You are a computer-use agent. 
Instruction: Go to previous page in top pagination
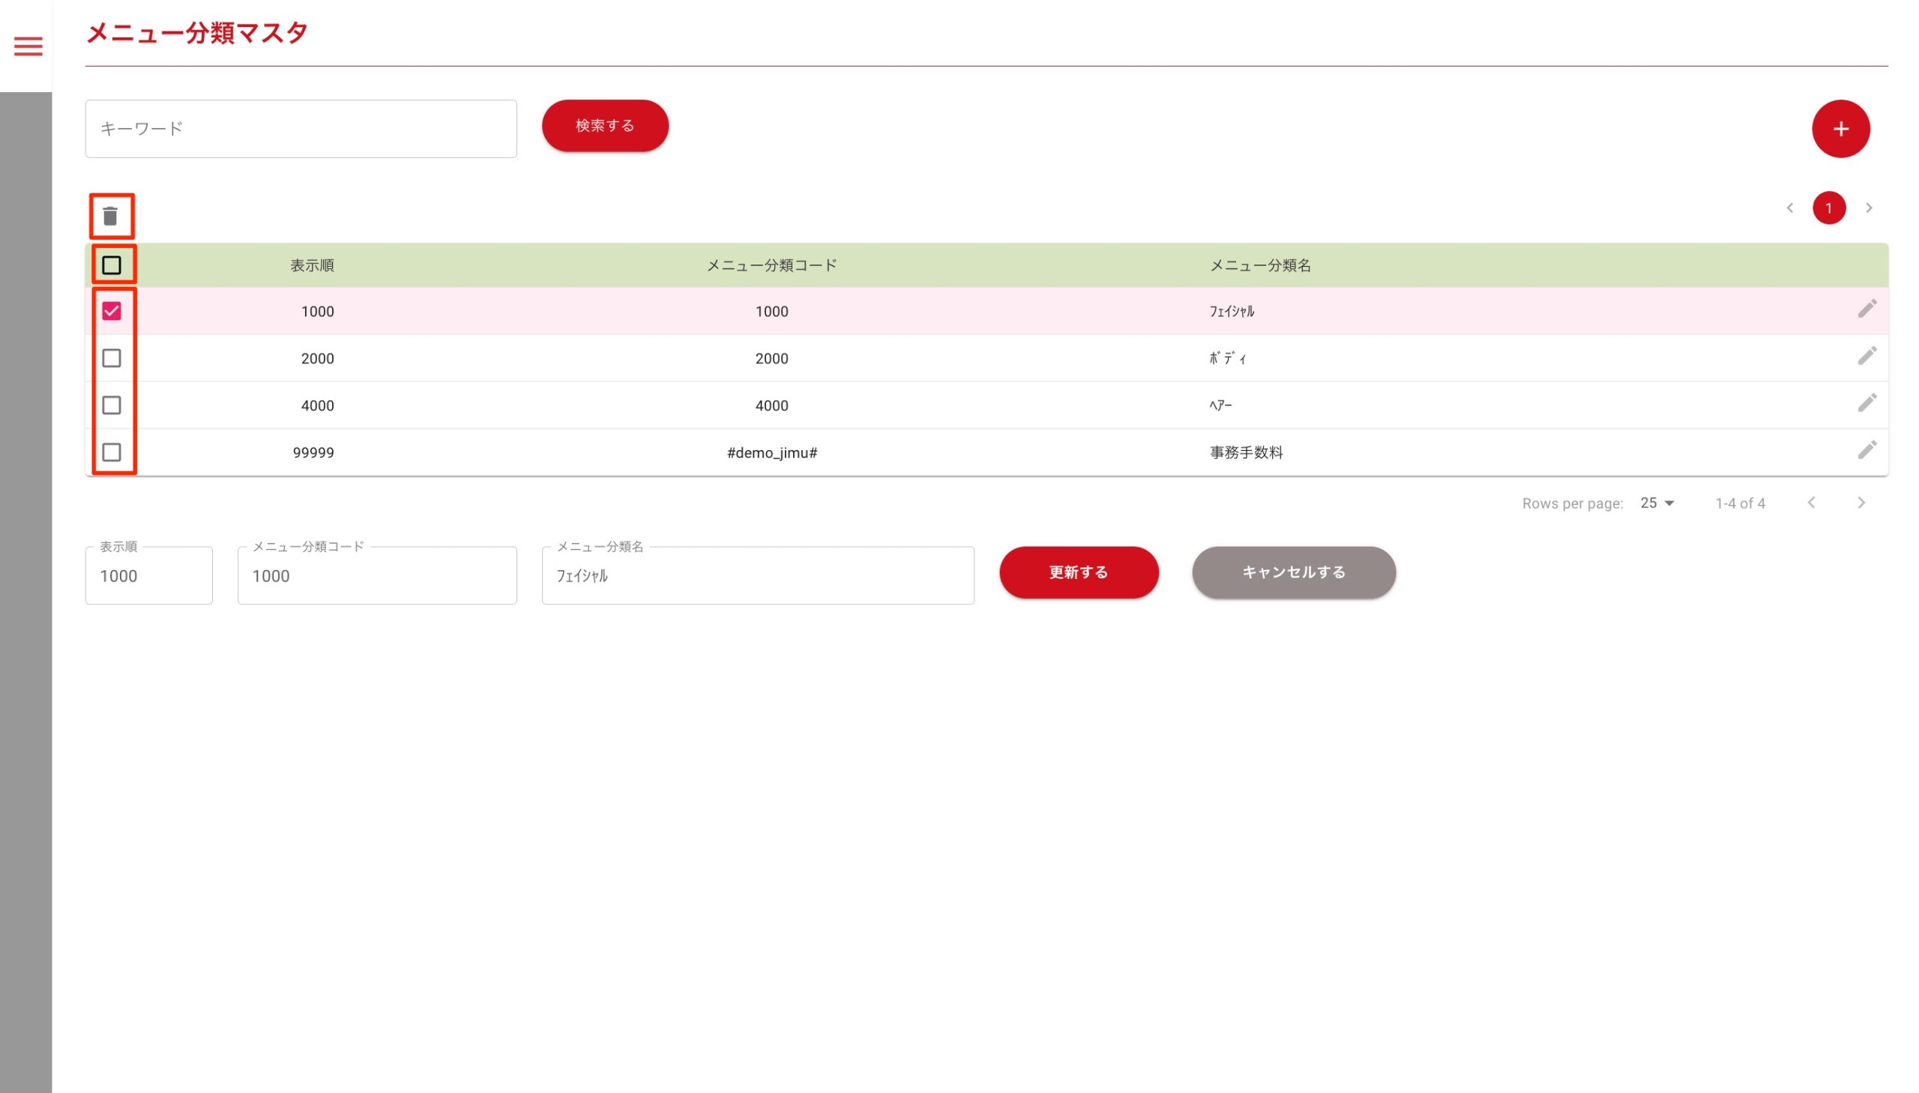coord(1789,208)
